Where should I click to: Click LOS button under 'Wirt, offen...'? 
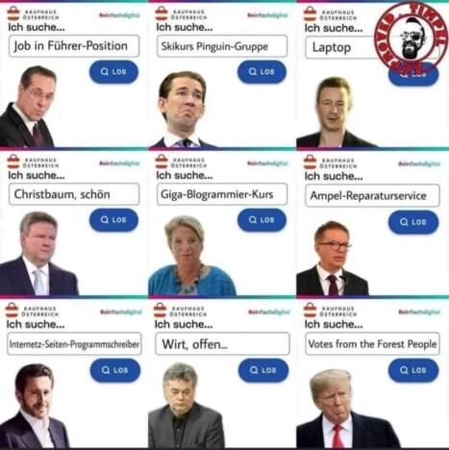[263, 370]
